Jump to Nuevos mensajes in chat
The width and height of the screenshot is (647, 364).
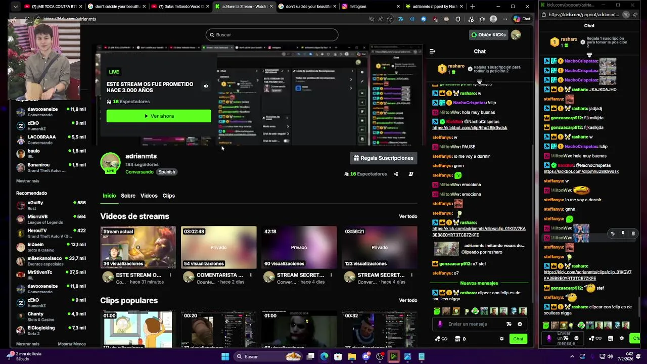coord(479,283)
